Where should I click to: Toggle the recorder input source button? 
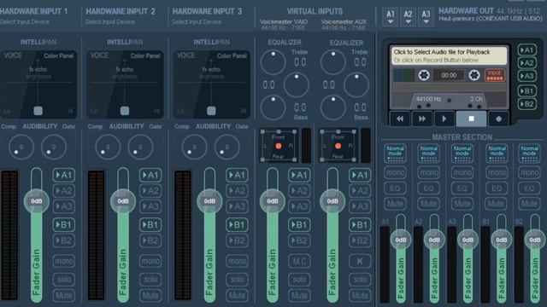coord(495,75)
